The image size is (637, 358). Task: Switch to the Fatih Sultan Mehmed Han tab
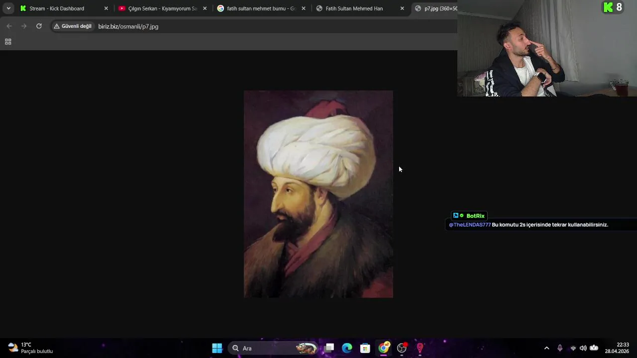click(x=360, y=8)
